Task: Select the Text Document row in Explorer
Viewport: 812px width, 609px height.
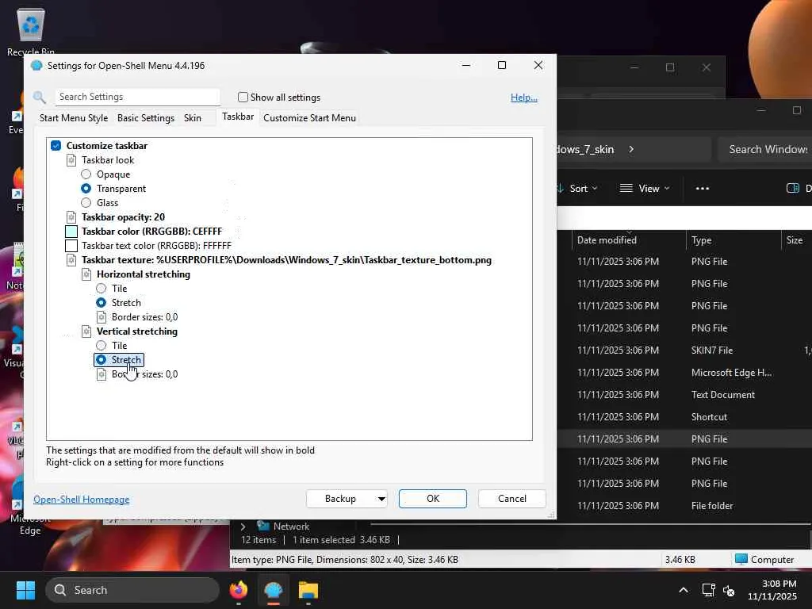Action: click(x=684, y=395)
